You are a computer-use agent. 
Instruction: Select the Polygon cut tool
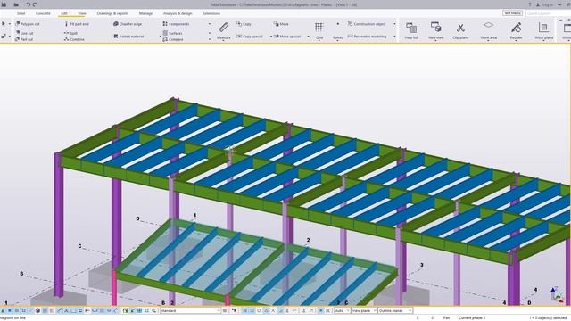pyautogui.click(x=28, y=24)
